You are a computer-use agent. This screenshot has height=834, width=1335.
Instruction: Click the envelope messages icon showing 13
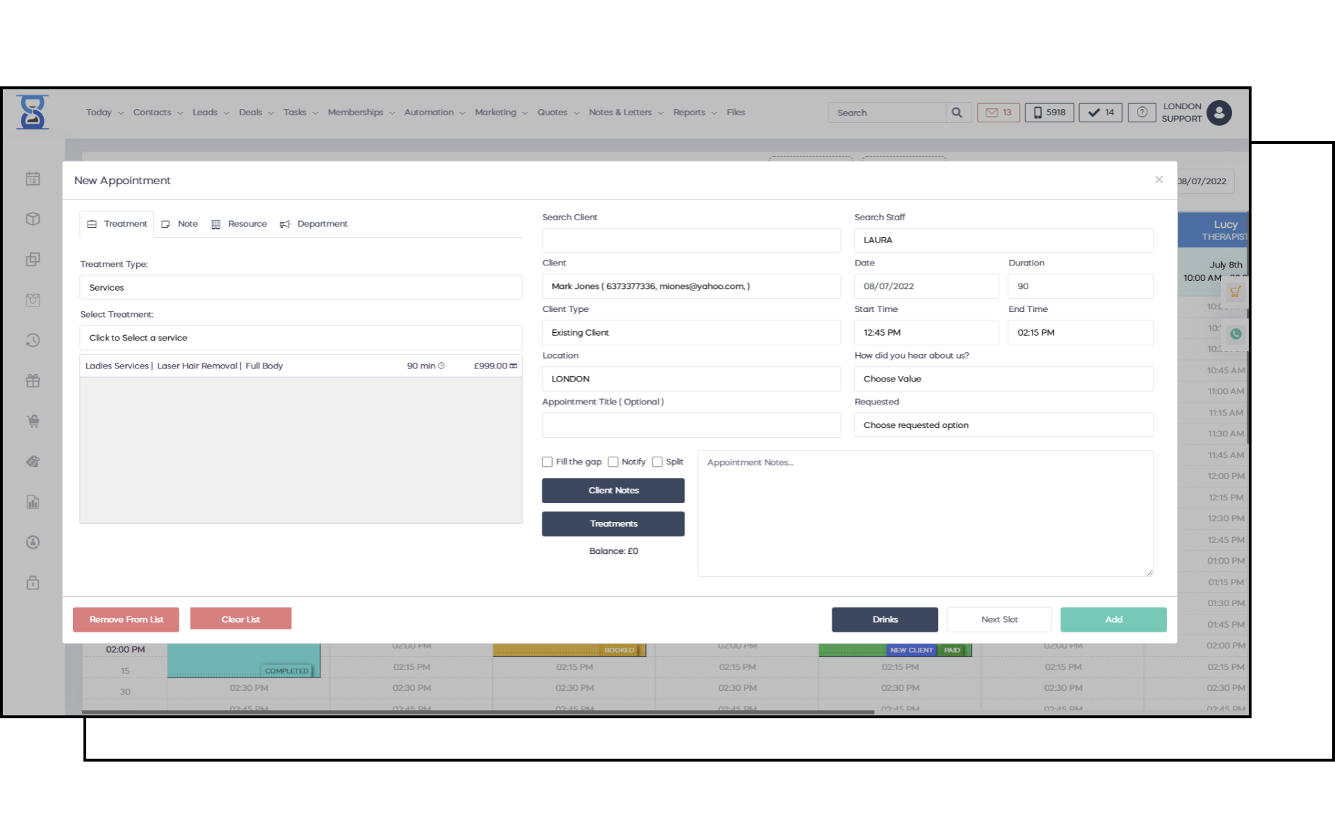coord(998,113)
